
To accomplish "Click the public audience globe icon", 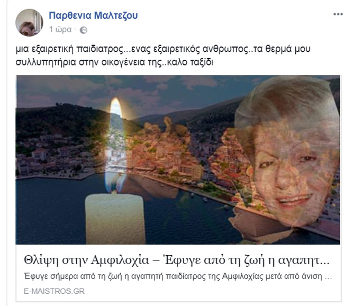I will pos(84,30).
